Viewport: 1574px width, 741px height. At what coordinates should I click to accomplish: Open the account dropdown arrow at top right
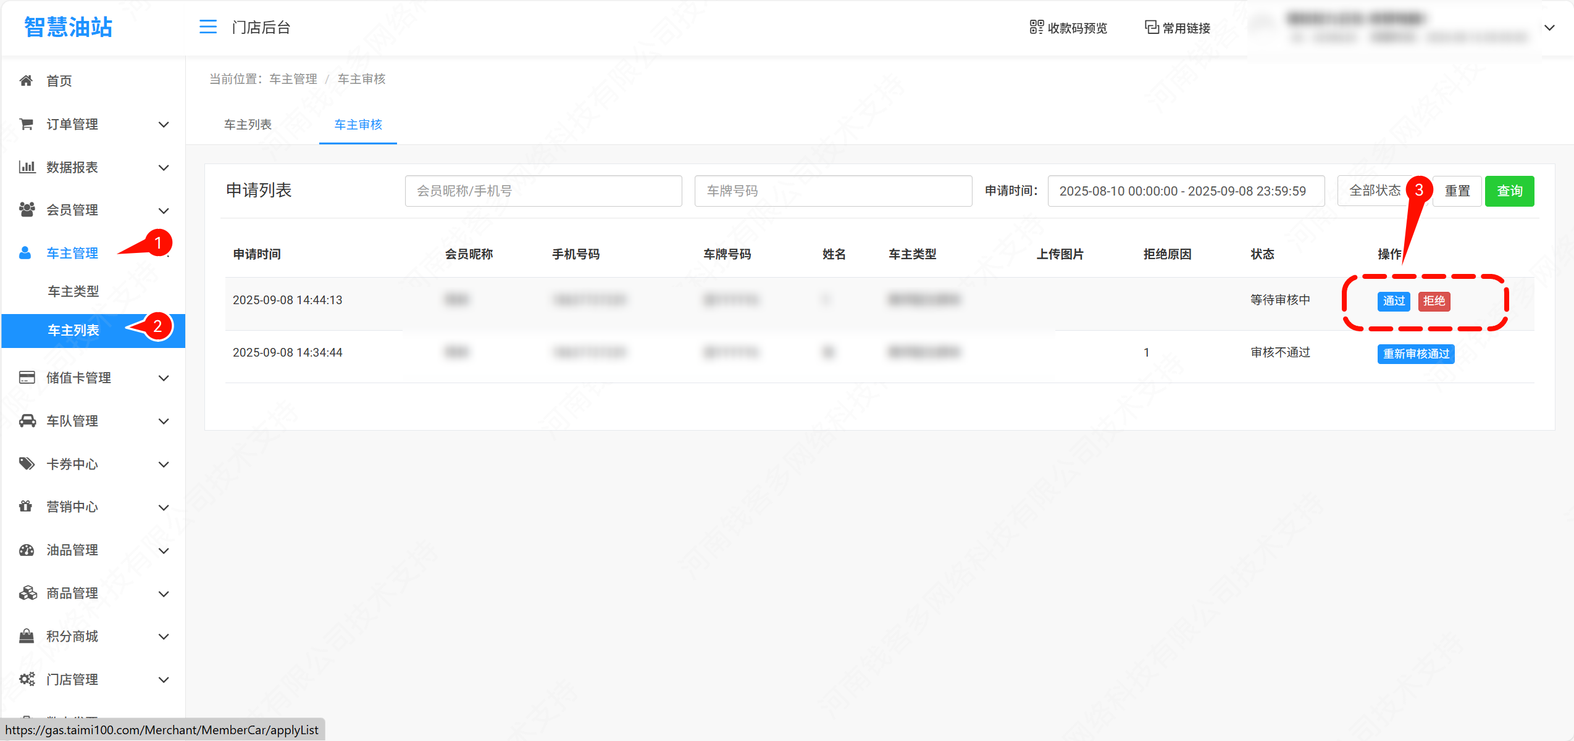coord(1549,28)
